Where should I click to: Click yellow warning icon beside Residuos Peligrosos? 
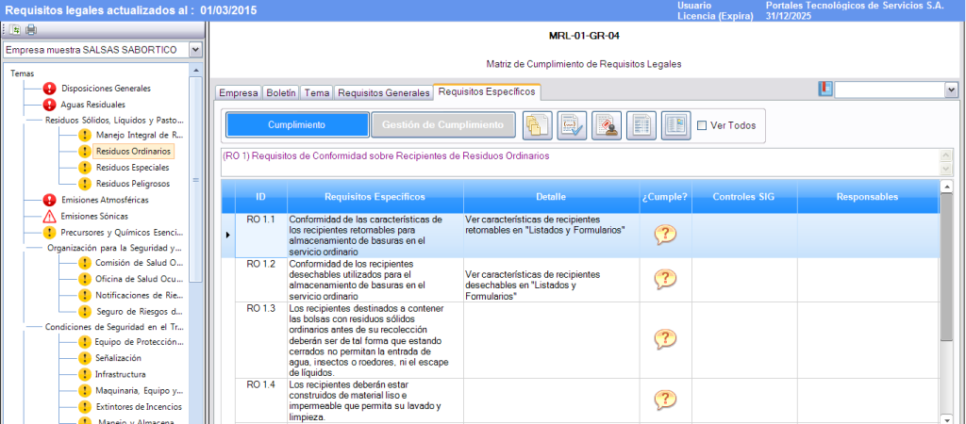tap(84, 184)
